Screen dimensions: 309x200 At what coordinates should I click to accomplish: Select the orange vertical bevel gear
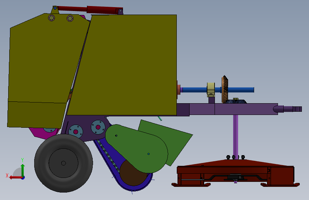pos(225,89)
